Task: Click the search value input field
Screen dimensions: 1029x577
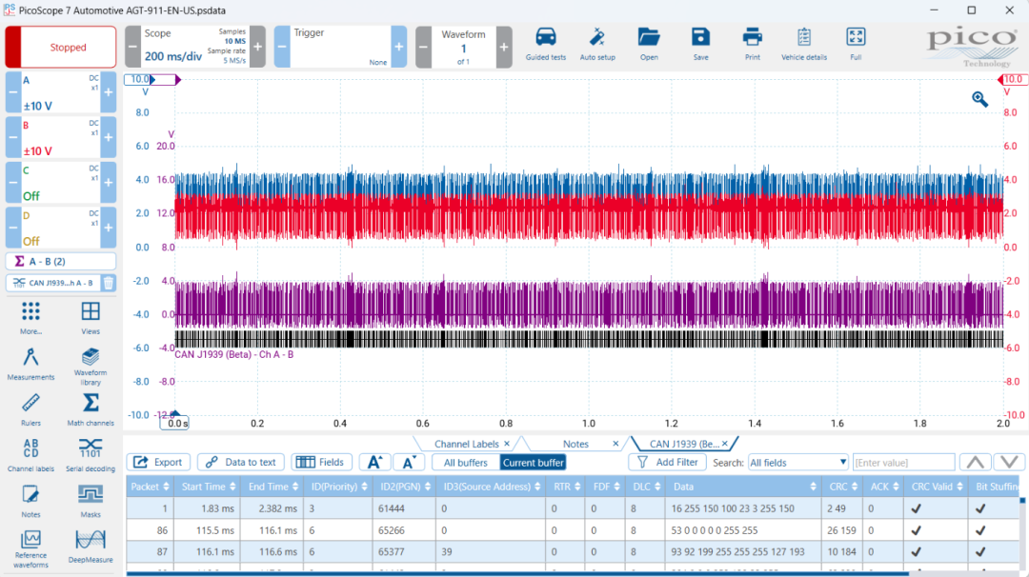Action: (x=903, y=462)
